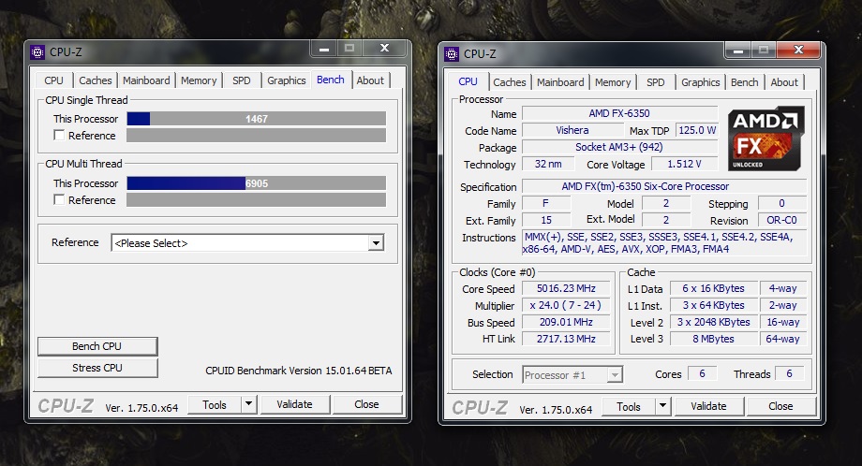
Task: Click the Max TDP value 125.0 W
Action: 697,131
